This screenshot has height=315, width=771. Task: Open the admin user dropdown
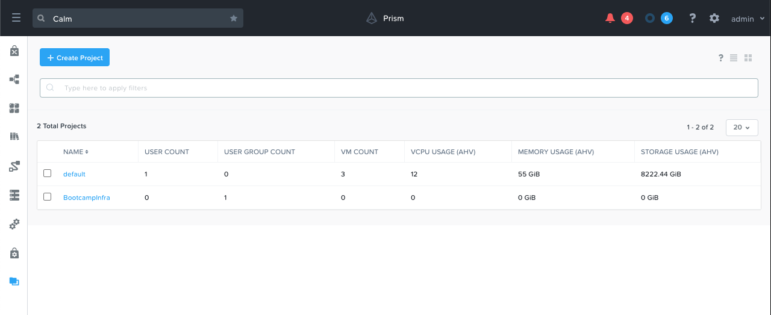point(748,19)
